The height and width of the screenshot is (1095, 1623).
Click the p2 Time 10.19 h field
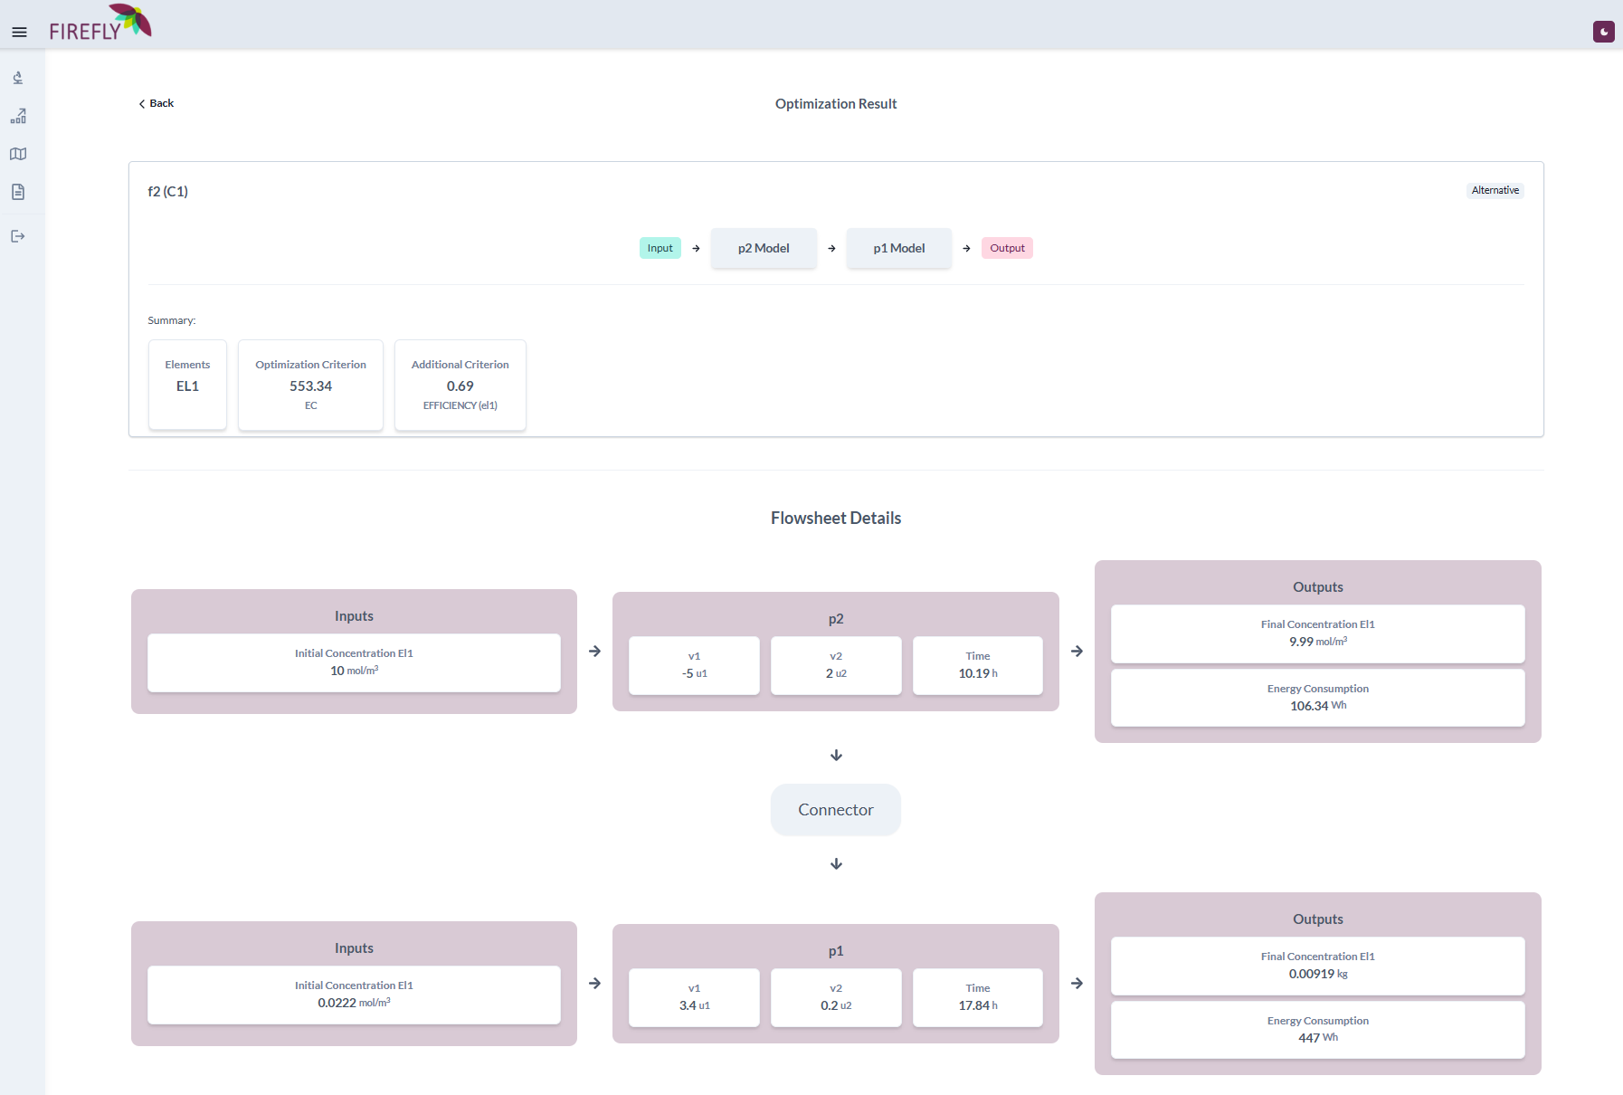click(977, 665)
